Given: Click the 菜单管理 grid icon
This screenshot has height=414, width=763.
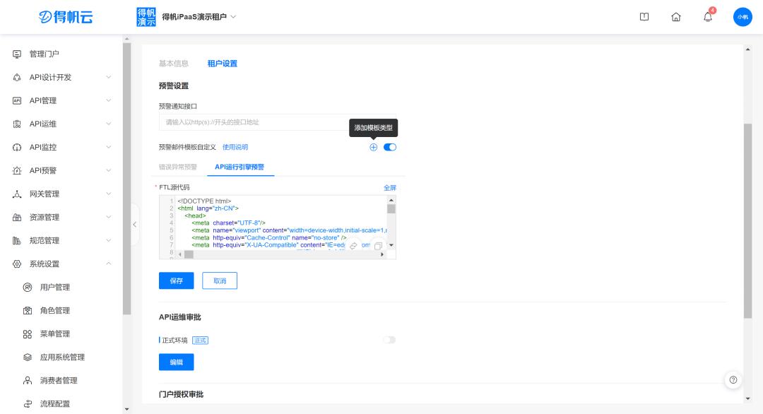Looking at the screenshot, I should click(x=28, y=334).
